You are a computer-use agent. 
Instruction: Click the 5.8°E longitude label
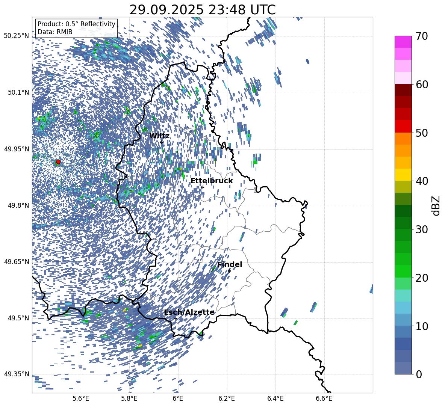[x=129, y=398]
